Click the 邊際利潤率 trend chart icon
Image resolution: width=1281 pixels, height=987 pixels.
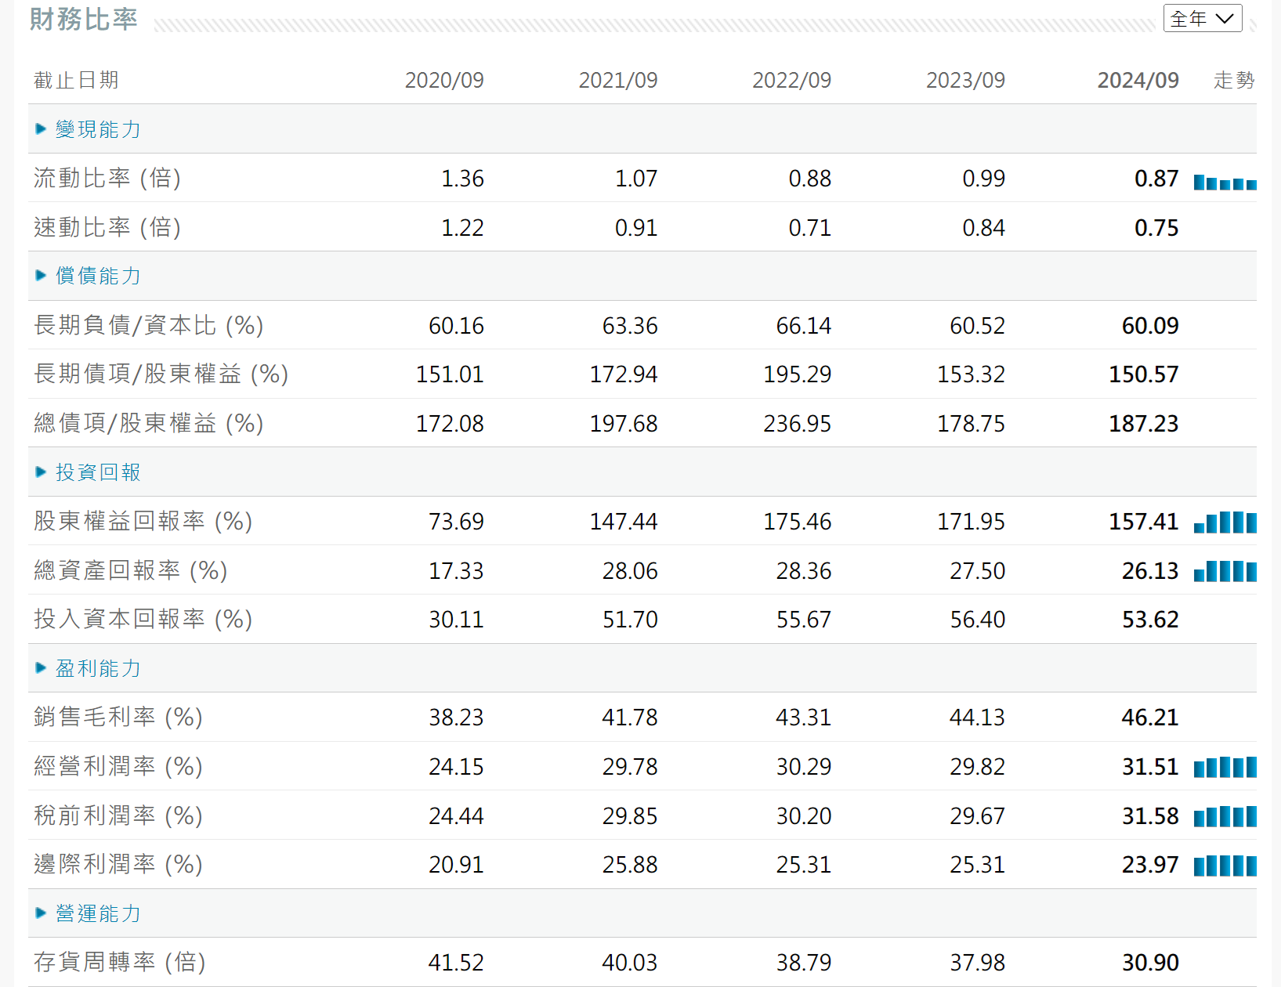click(x=1225, y=866)
